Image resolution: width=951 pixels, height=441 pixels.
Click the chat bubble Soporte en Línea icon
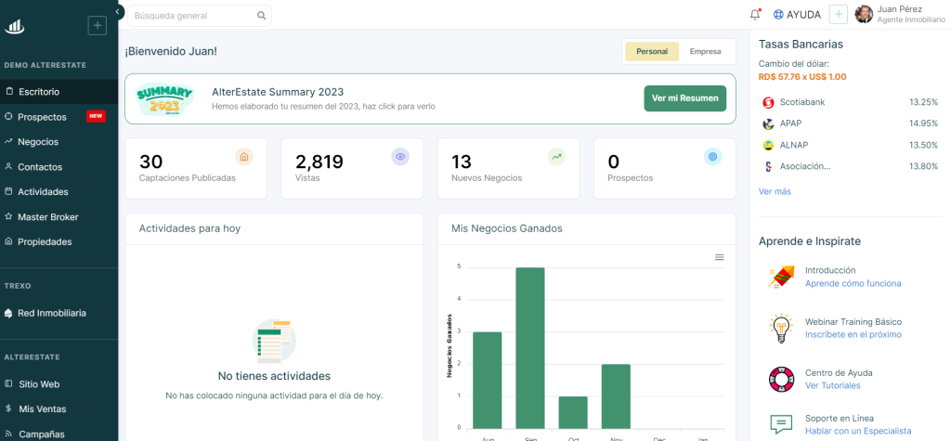tap(781, 424)
